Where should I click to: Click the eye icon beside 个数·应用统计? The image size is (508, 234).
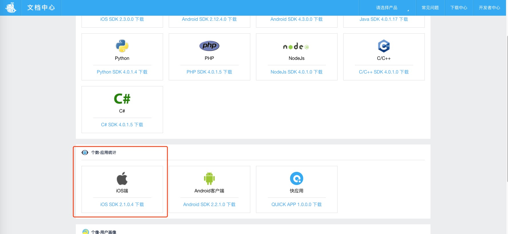85,152
